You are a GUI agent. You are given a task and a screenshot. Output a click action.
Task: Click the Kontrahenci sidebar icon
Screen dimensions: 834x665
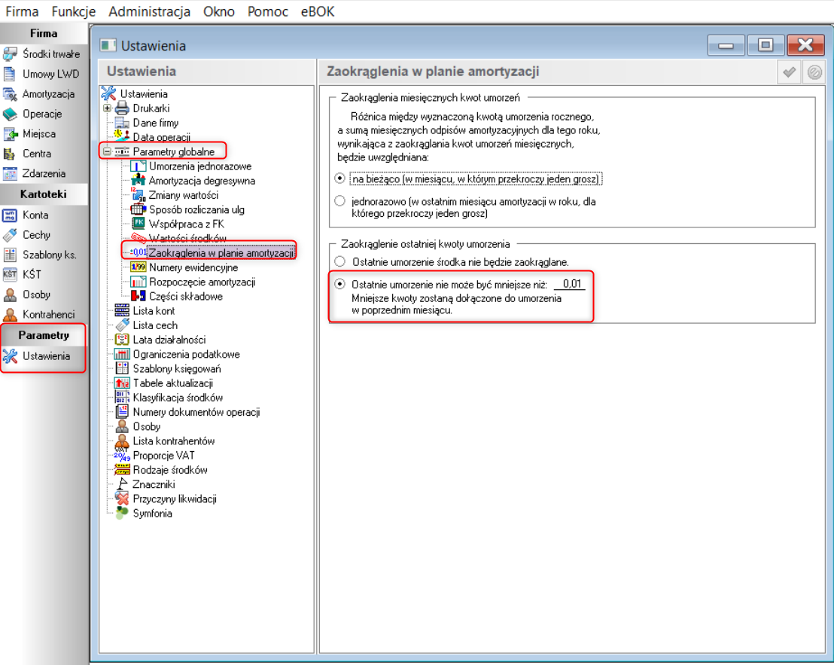(x=10, y=314)
